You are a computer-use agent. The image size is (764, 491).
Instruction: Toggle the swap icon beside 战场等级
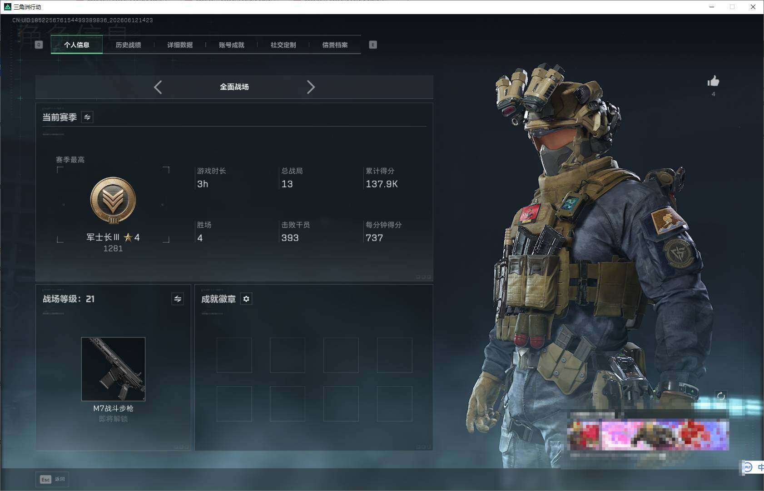pos(178,299)
